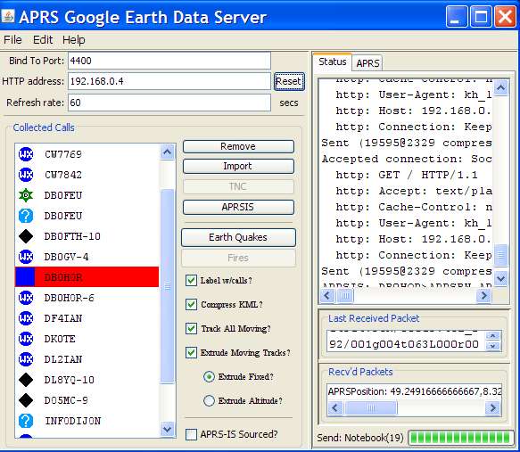Click the Collected Calls vertical scrollbar thumb

(167, 286)
